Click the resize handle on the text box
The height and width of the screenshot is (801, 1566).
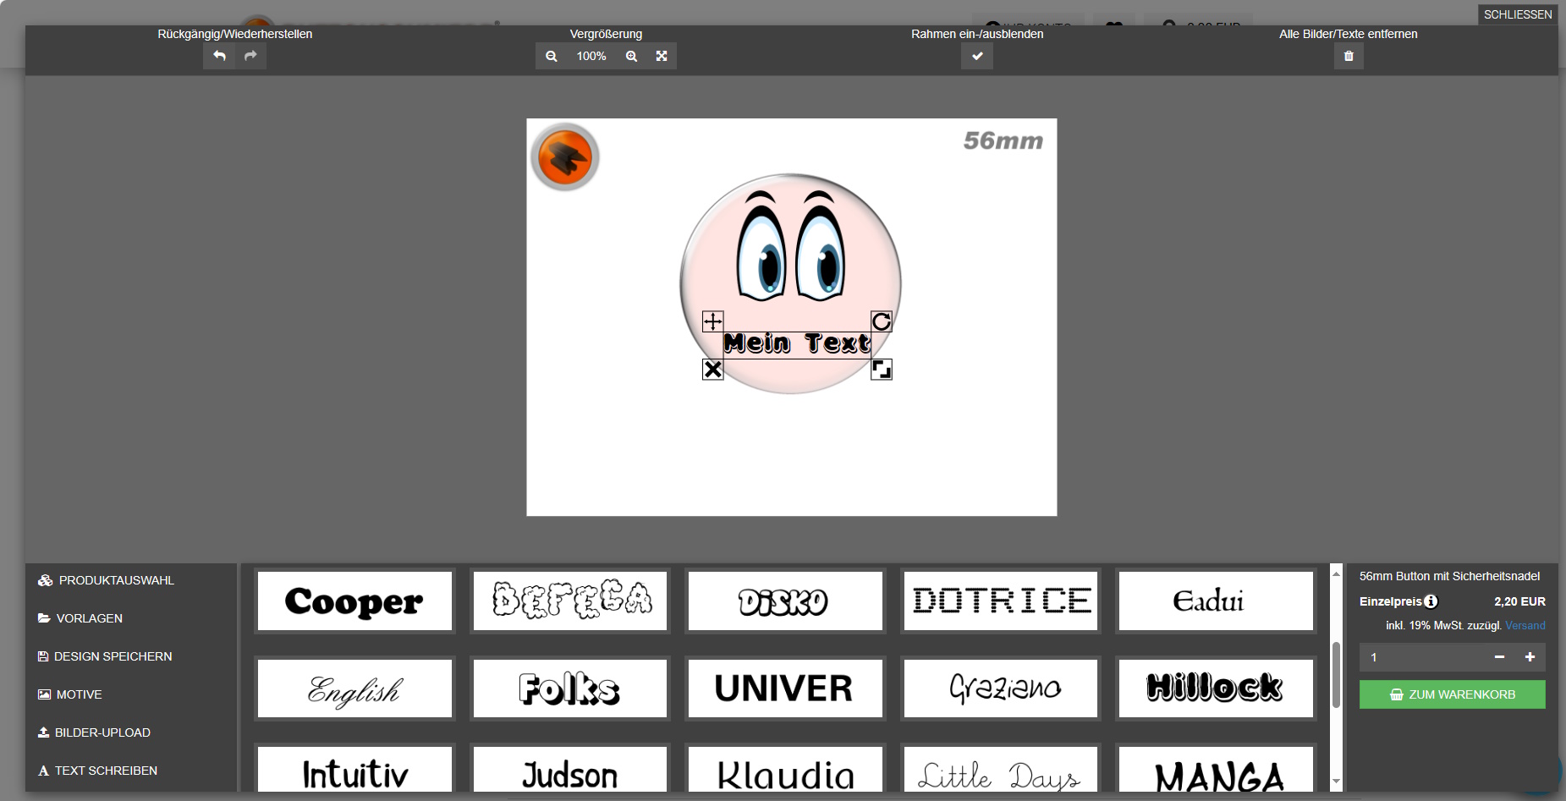tap(882, 370)
